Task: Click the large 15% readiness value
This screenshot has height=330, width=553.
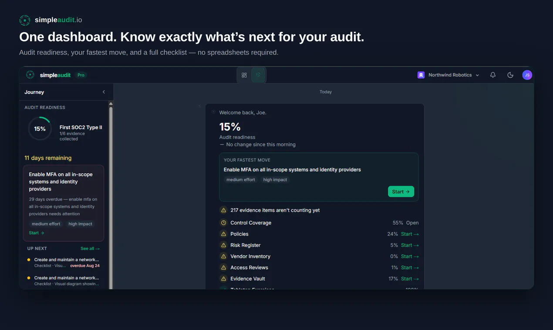Action: 230,127
